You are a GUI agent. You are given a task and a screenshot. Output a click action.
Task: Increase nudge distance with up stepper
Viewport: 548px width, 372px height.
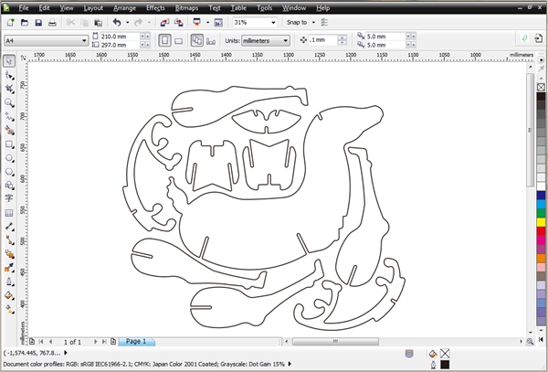pos(342,37)
